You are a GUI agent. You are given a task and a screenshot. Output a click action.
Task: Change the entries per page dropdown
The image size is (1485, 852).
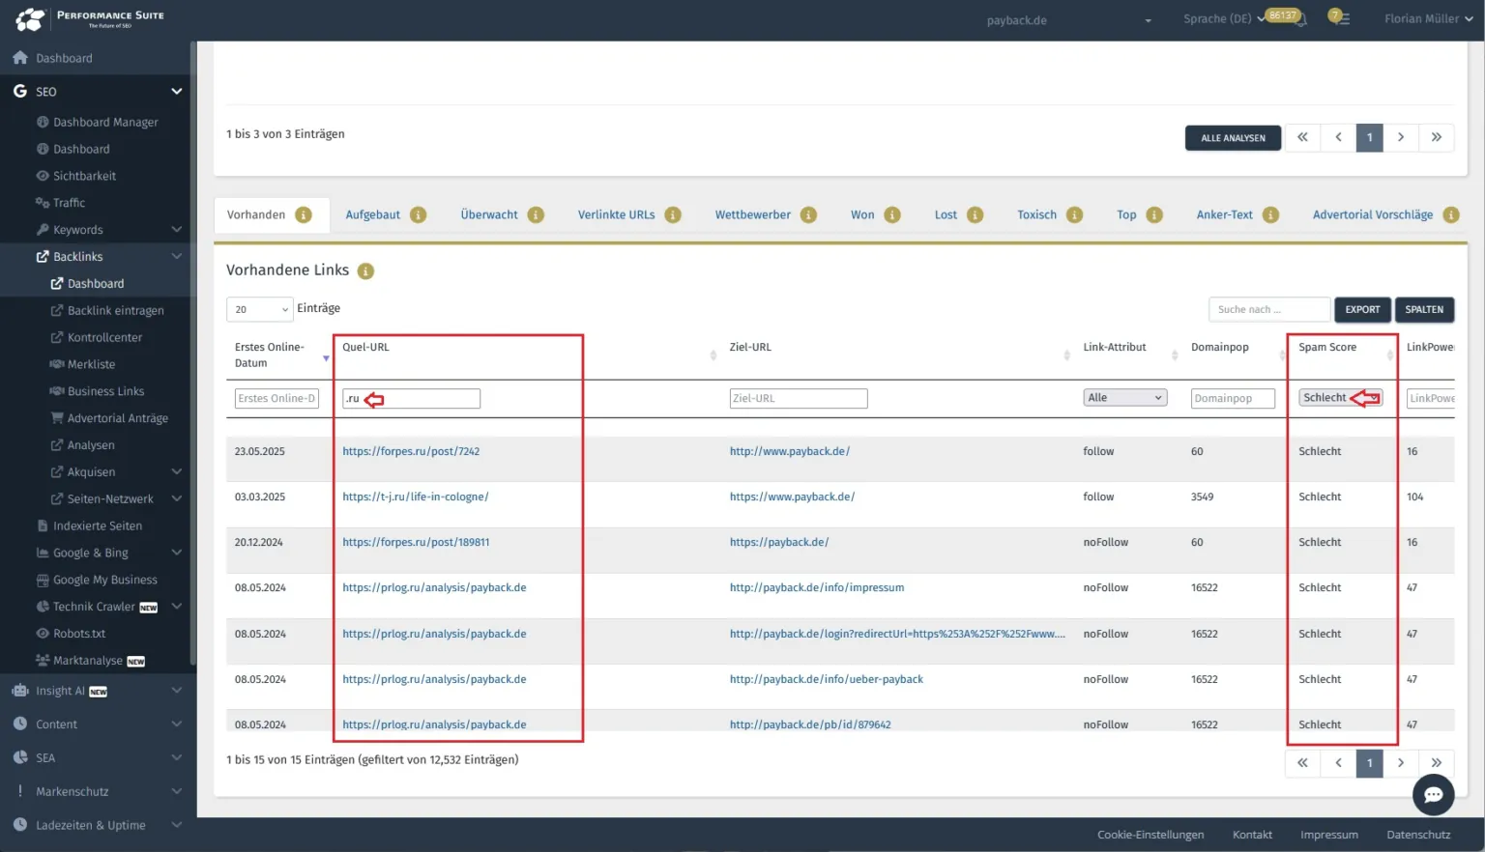point(259,309)
